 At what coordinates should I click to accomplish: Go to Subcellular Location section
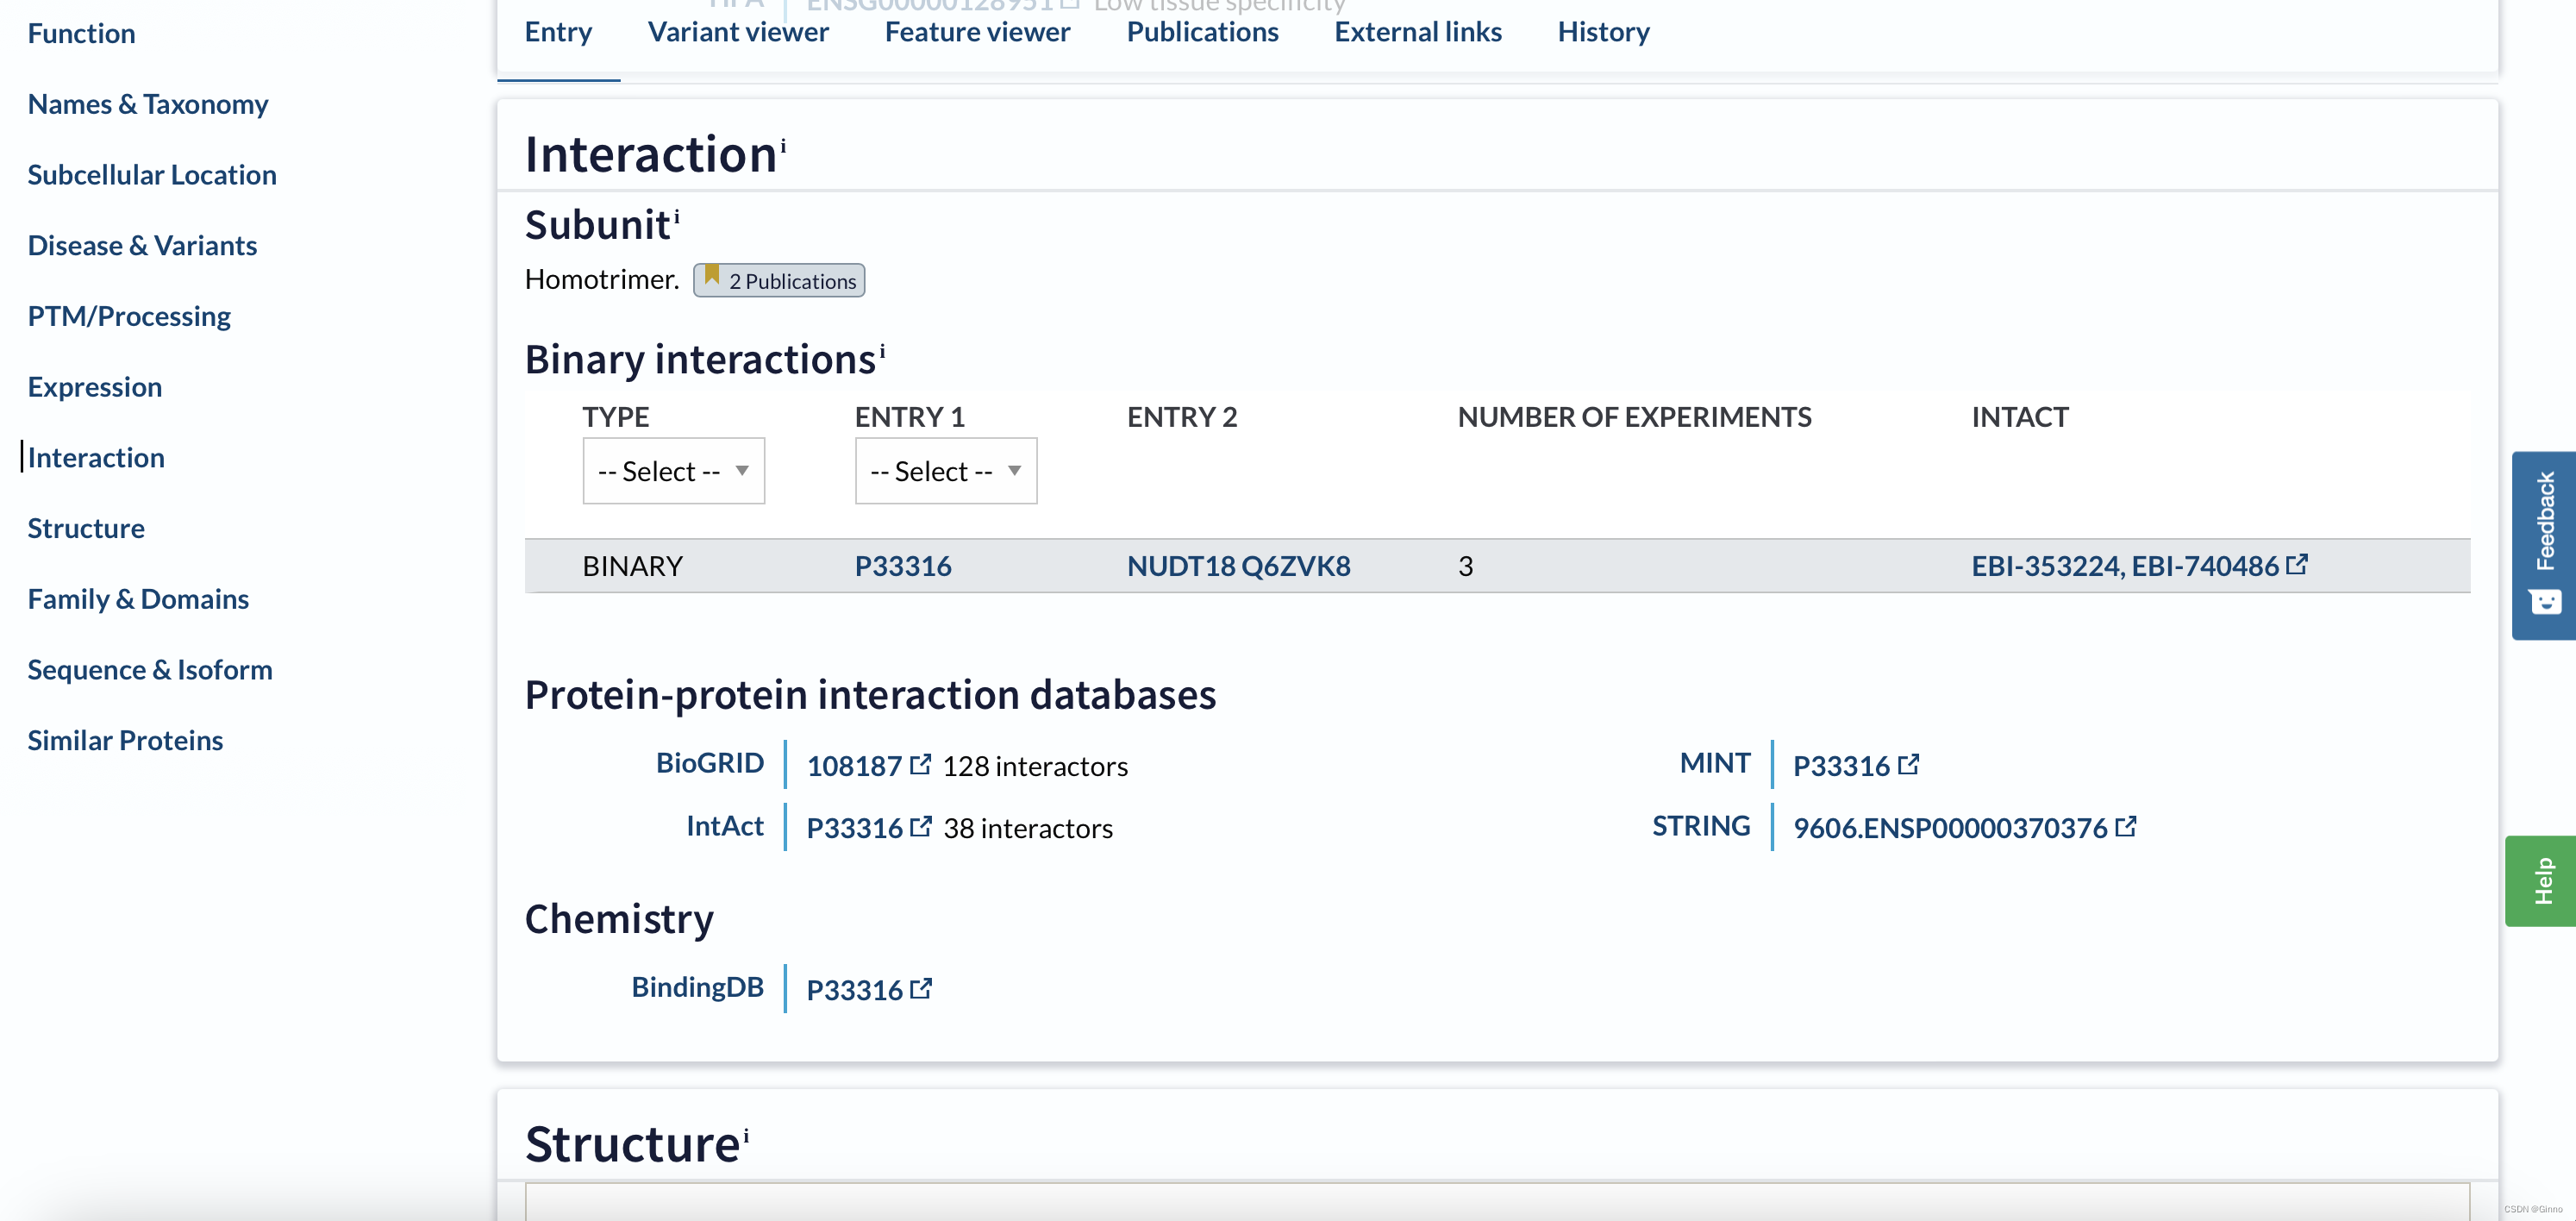pos(152,175)
